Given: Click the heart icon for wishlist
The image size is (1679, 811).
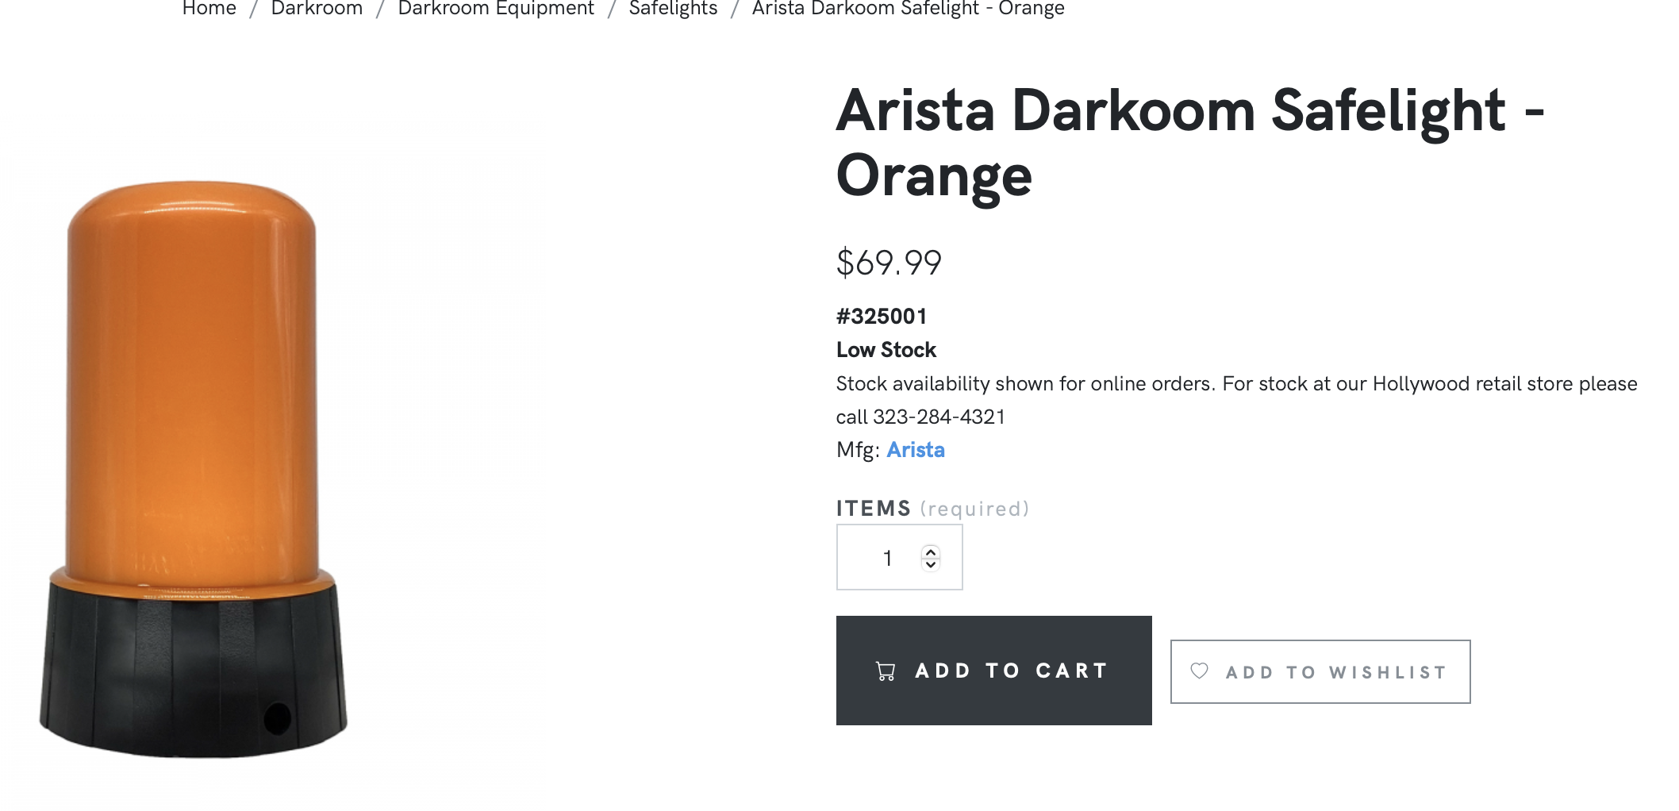Looking at the screenshot, I should click(x=1199, y=671).
